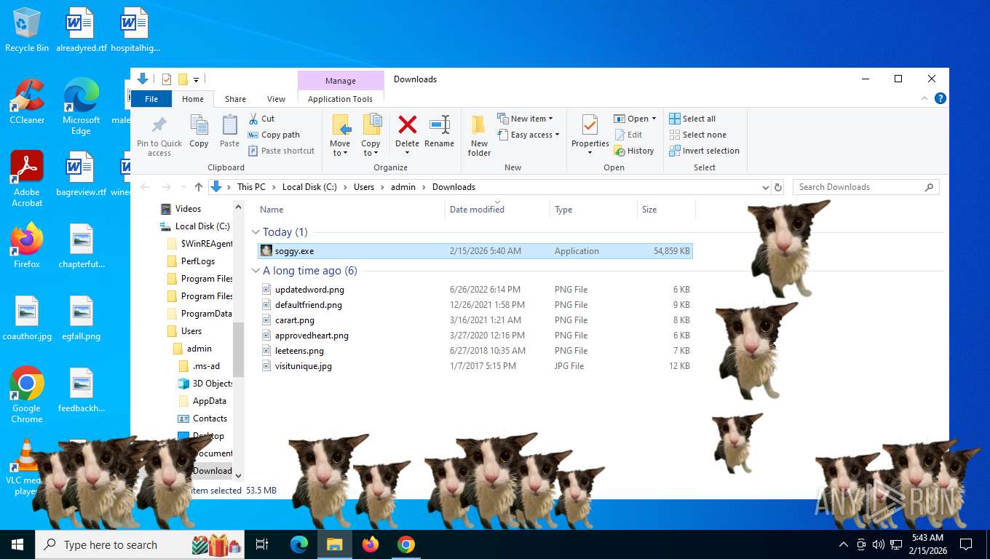Click the Manage contextual tab
Image resolution: width=990 pixels, height=559 pixels.
[x=341, y=81]
